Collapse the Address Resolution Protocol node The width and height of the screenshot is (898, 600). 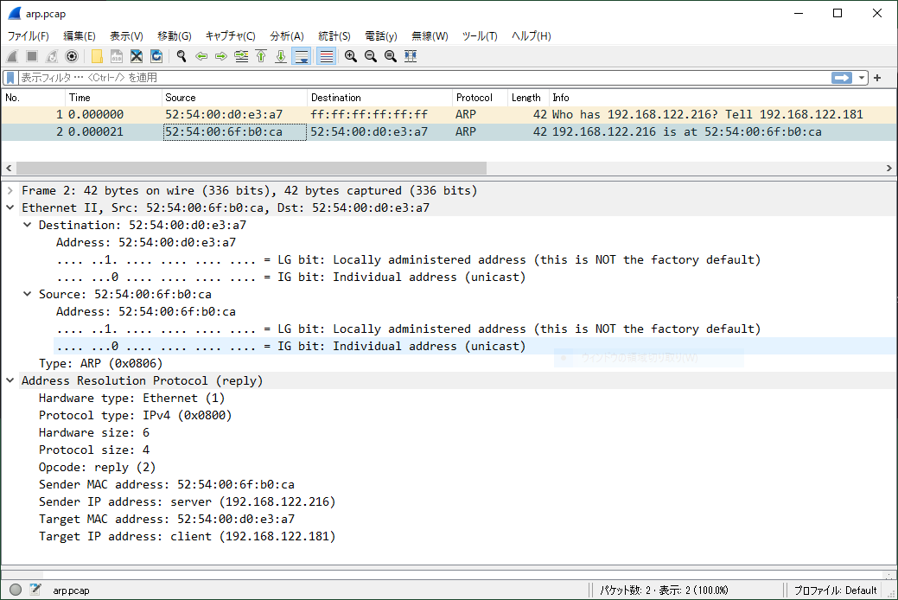[10, 380]
